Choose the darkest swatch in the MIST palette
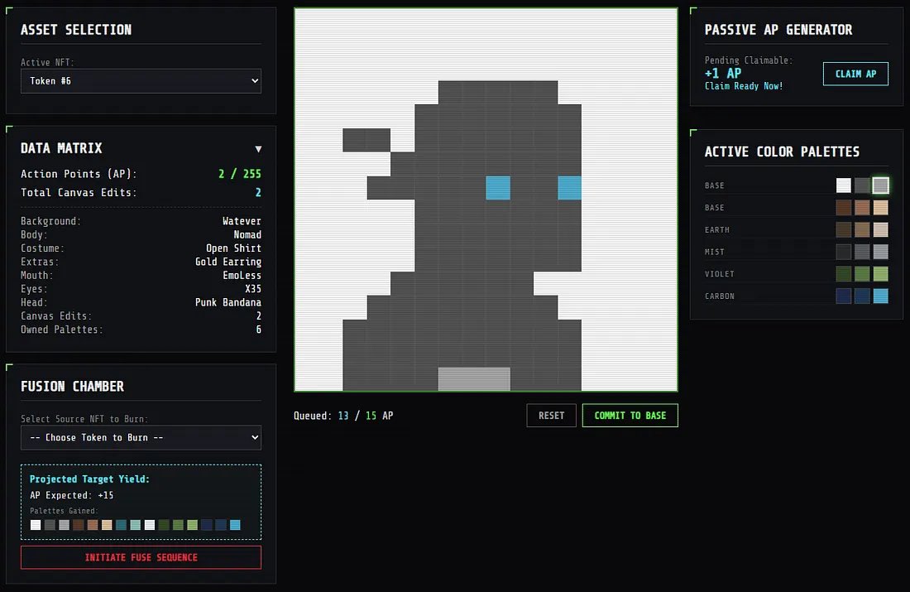Viewport: 910px width, 592px height. 843,252
